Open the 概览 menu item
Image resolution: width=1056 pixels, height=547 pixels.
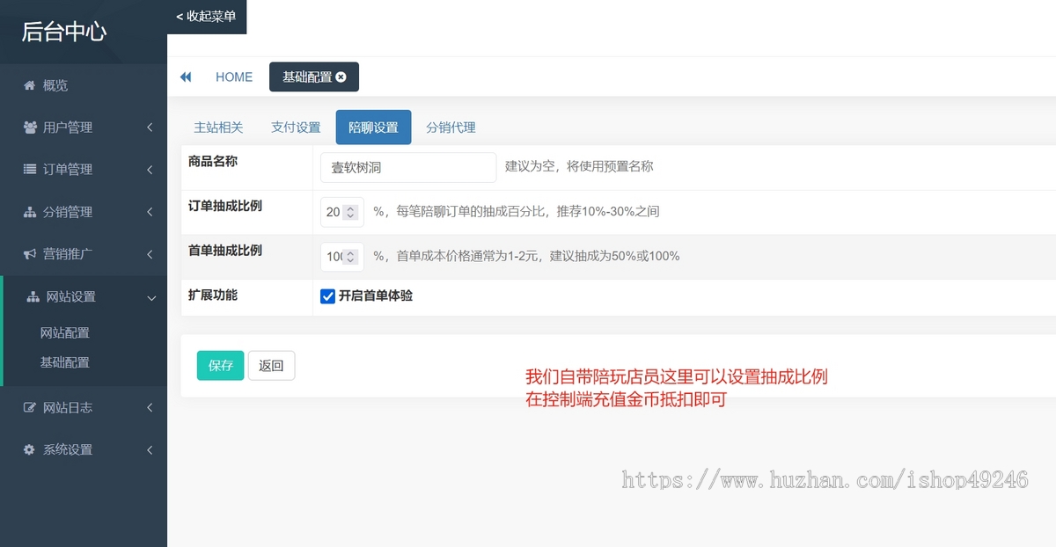coord(84,85)
